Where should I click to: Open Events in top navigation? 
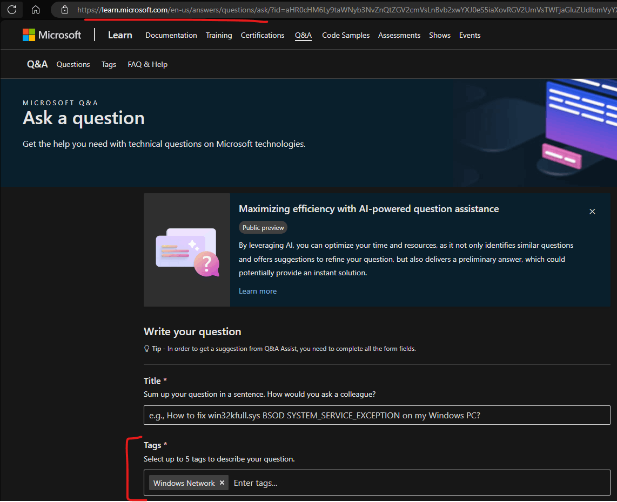pyautogui.click(x=470, y=35)
